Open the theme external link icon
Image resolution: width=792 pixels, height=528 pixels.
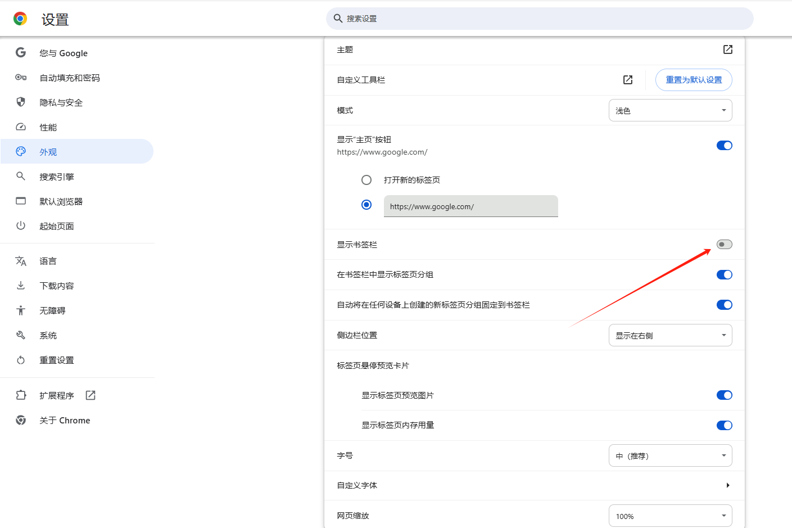728,49
